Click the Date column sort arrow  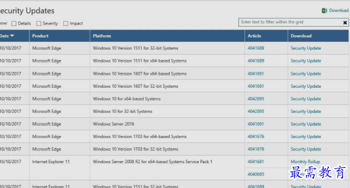(x=12, y=36)
